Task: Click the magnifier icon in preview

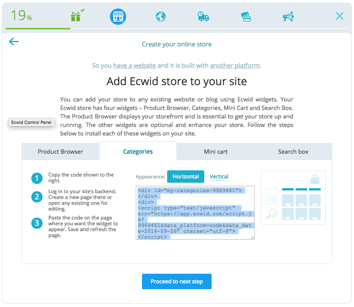Action: (272, 214)
